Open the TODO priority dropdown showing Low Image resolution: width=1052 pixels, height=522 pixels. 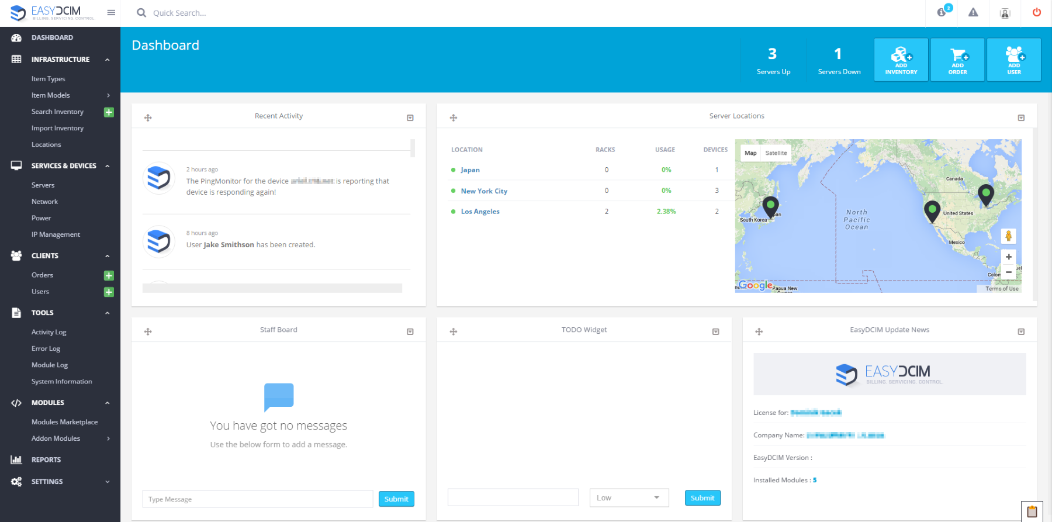(629, 498)
